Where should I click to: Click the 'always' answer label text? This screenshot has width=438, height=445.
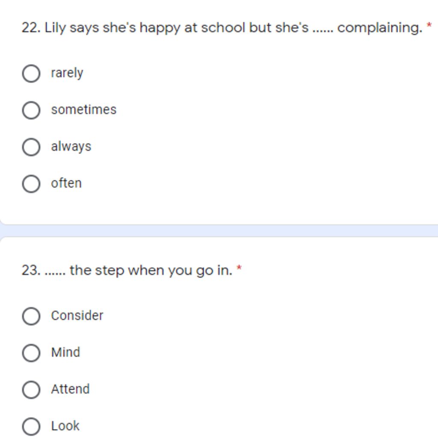71,146
